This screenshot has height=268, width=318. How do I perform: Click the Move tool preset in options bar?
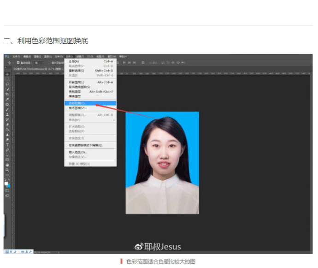click(x=9, y=63)
